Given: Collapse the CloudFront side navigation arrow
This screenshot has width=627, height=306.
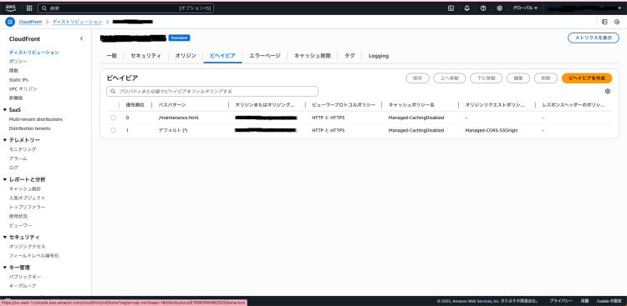Looking at the screenshot, I should pyautogui.click(x=82, y=38).
